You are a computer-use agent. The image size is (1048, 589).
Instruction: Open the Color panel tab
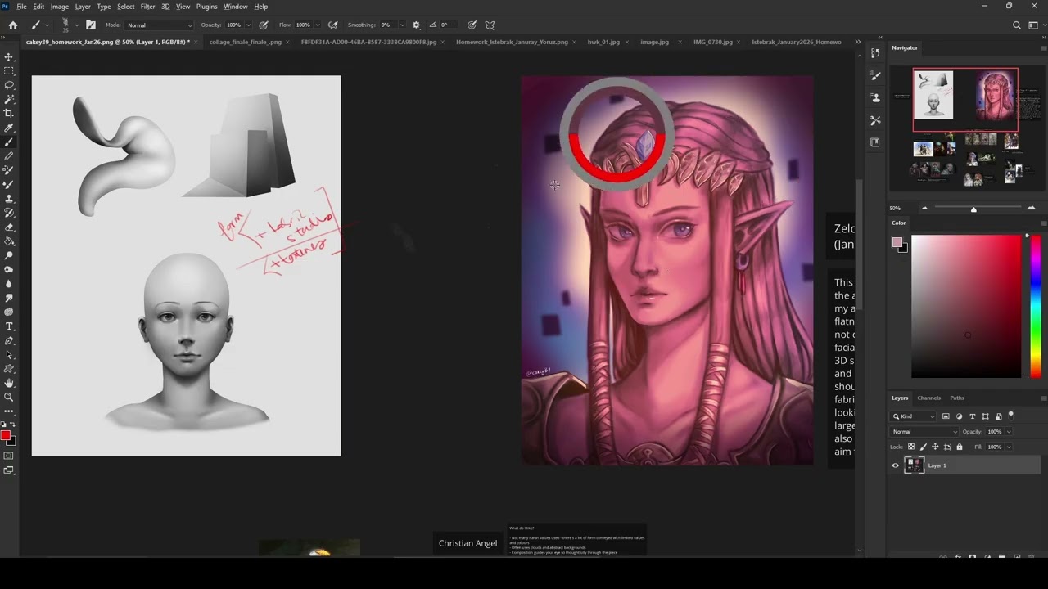tap(899, 223)
